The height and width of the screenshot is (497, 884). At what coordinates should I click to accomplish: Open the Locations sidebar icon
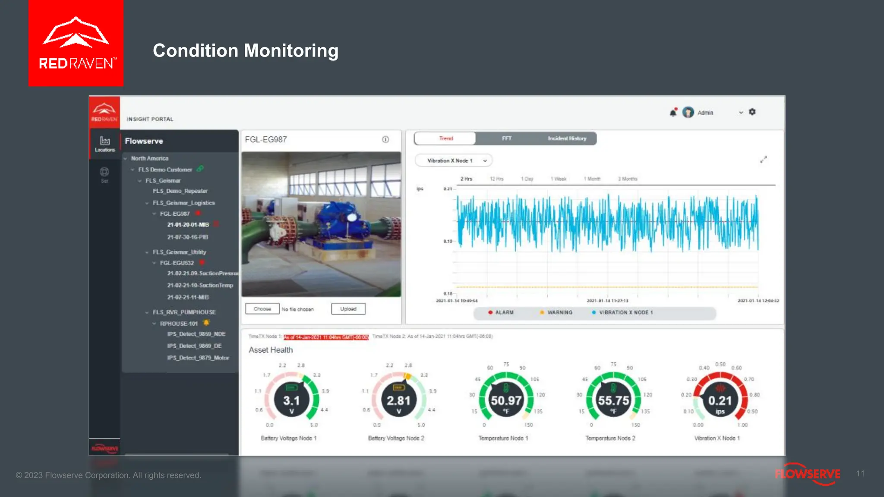click(x=104, y=144)
